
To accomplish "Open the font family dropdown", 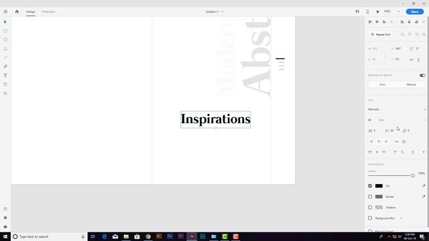I will [x=397, y=109].
